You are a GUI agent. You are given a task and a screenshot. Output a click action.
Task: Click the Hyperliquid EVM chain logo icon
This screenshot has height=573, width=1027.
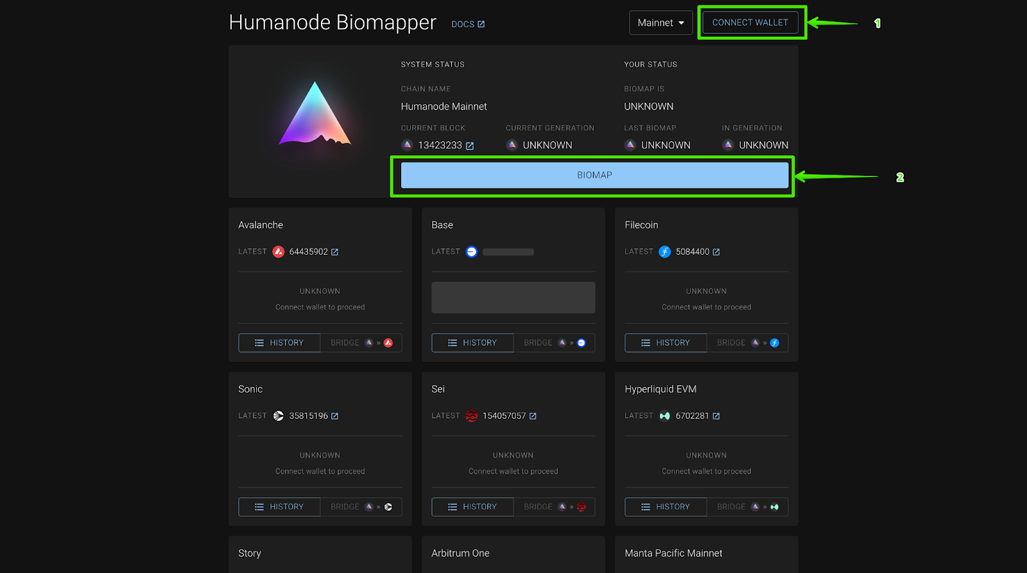pyautogui.click(x=664, y=416)
